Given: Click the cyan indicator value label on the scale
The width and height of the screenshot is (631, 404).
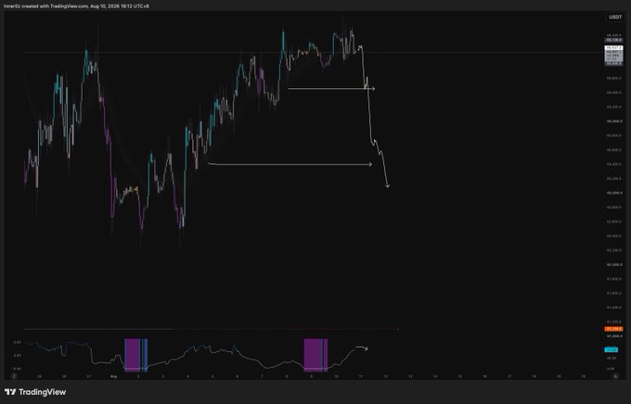Looking at the screenshot, I should (612, 349).
